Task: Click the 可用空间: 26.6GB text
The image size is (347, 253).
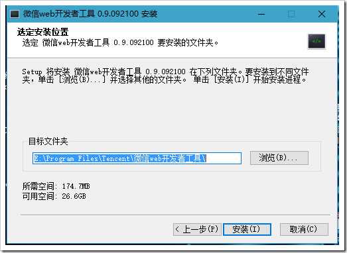Action: 54,196
